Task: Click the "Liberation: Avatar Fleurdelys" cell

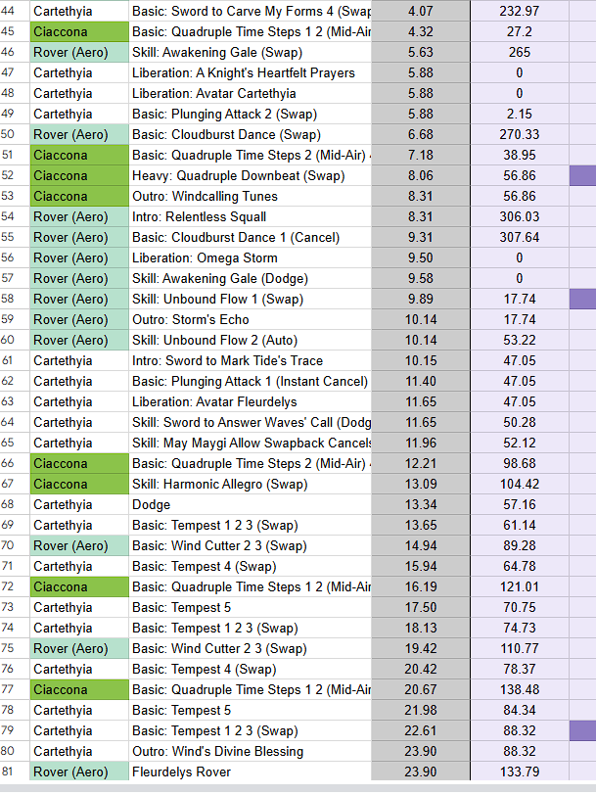Action: pos(251,401)
